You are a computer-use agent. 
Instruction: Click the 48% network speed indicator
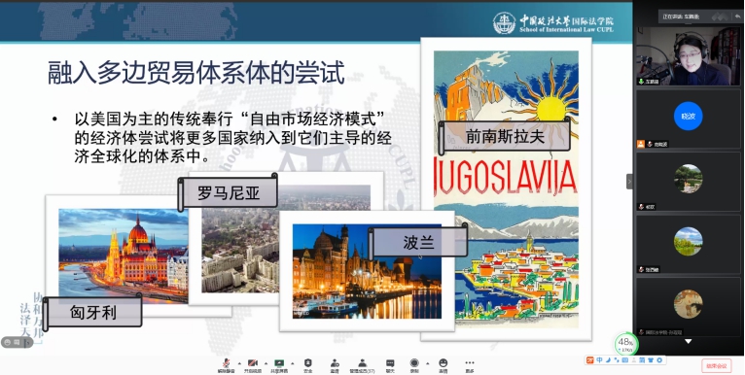625,344
